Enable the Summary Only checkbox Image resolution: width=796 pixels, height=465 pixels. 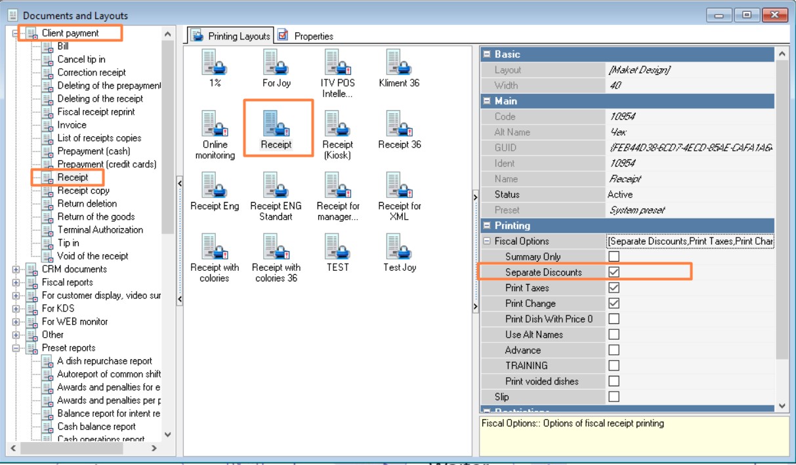click(x=614, y=256)
